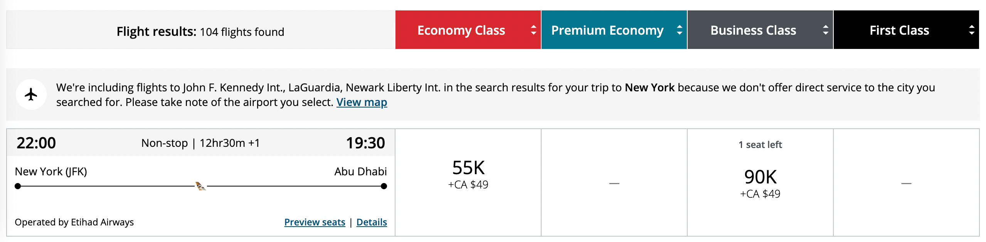Viewport: 986px width, 242px height.
Task: Toggle the sort arrows beside Business Class
Action: (826, 30)
